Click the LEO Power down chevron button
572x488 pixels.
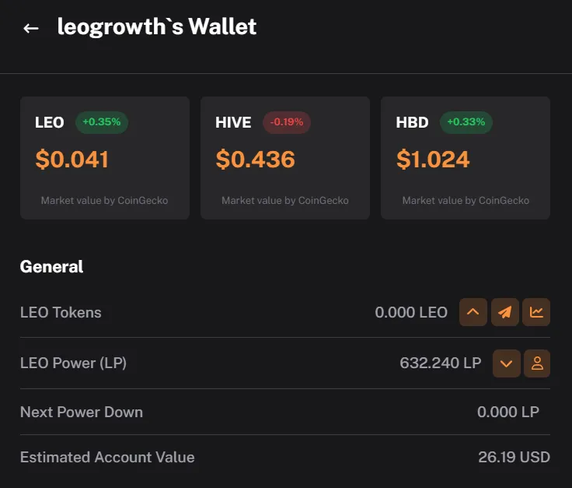pyautogui.click(x=507, y=363)
